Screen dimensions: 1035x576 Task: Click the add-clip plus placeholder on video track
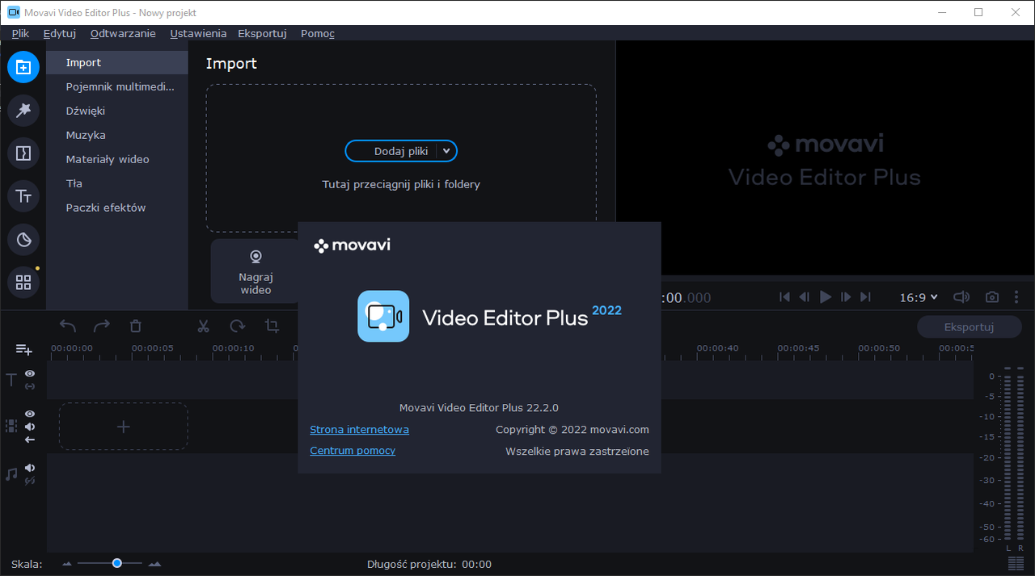click(124, 427)
